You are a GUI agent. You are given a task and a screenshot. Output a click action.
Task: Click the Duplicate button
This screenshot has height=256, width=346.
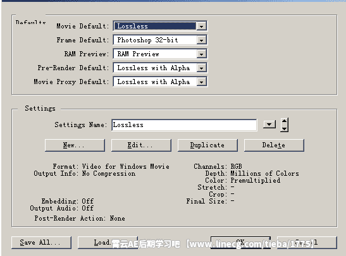207,145
